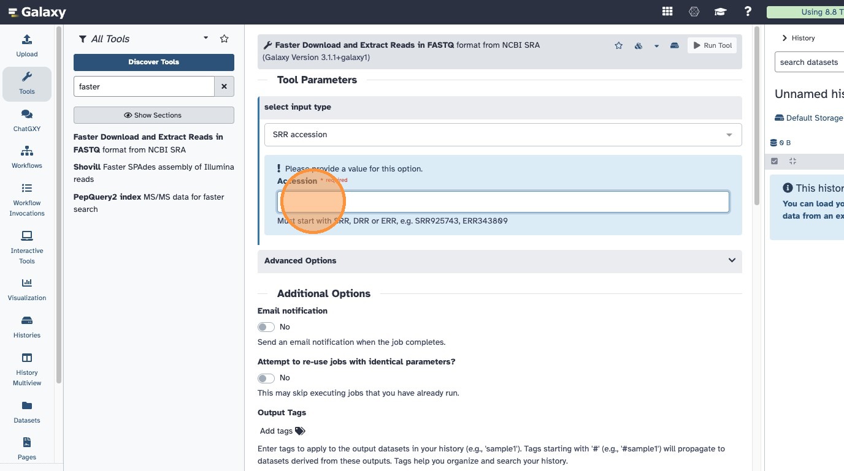Click the center panel vertical scrollbar

(757, 116)
